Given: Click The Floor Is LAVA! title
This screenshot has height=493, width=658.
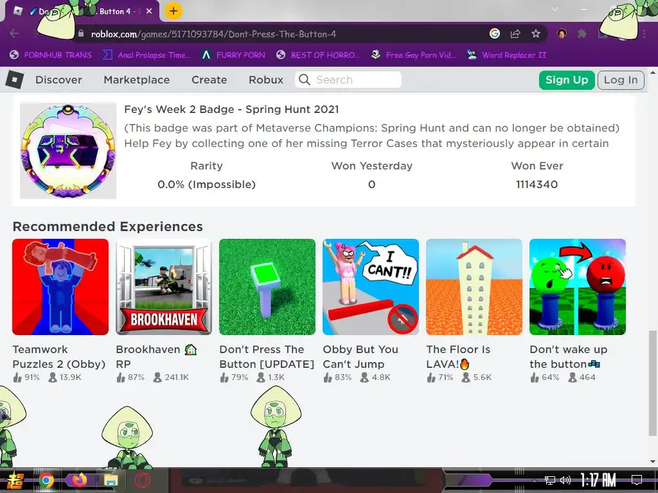Looking at the screenshot, I should point(458,357).
